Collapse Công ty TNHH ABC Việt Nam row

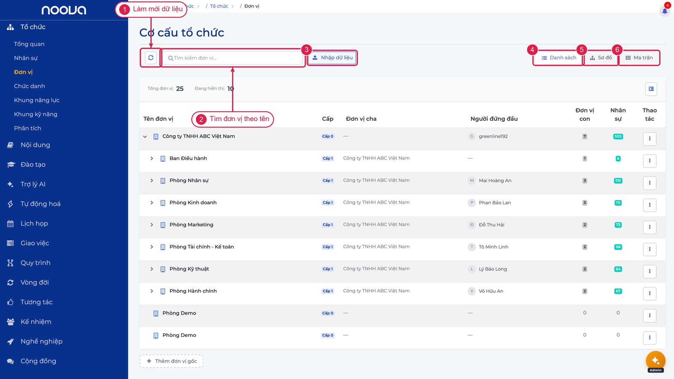point(145,136)
